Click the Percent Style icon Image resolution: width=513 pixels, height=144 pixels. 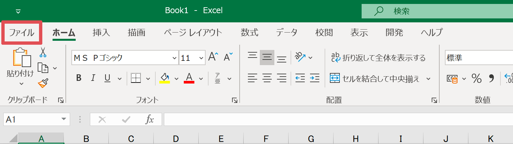[476, 79]
